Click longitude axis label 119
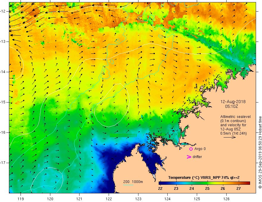This screenshot has height=202, width=262. [21, 199]
